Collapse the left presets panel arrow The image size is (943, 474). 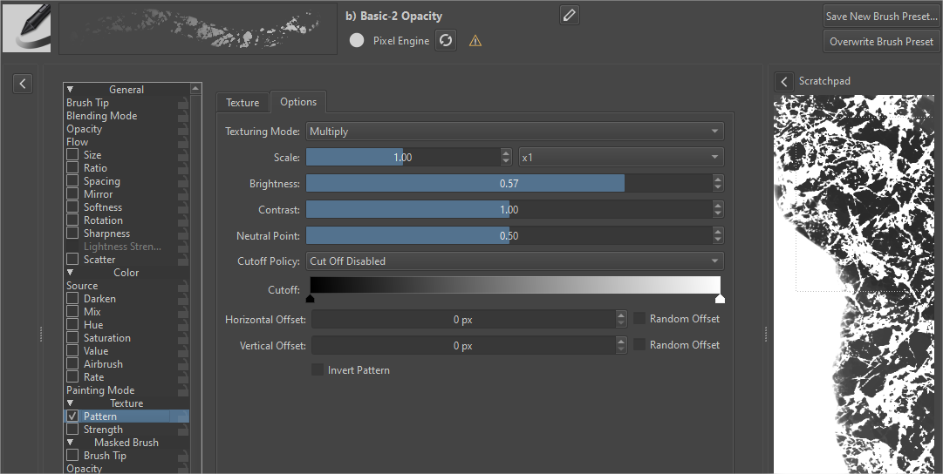[23, 83]
